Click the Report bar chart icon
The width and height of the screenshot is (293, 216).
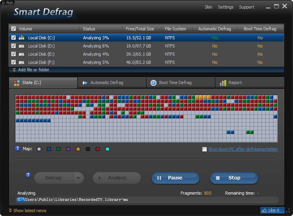(223, 83)
